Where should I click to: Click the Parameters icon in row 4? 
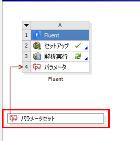pyautogui.click(x=37, y=67)
